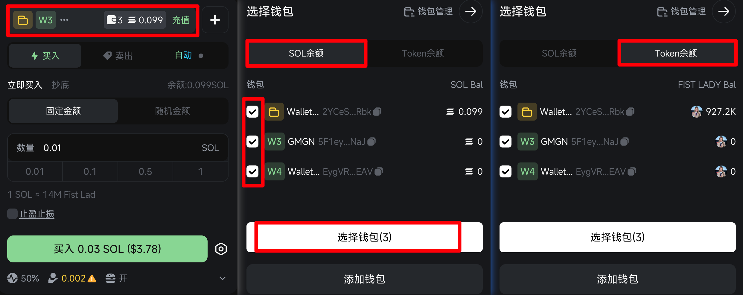Viewport: 743px width, 295px height.
Task: Copy EygVR...EAV address in Token balance list
Action: click(632, 171)
